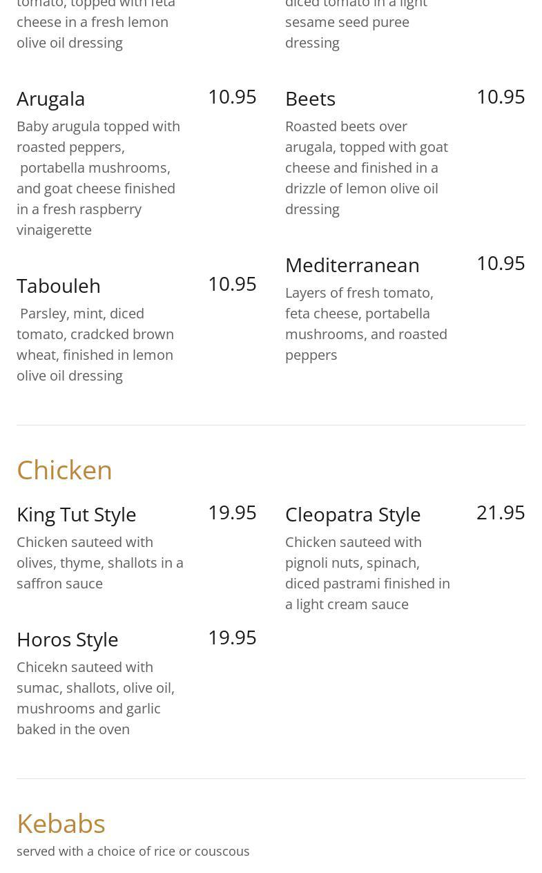Click the pignoli nuts description text
This screenshot has width=542, height=873.
[x=367, y=573]
